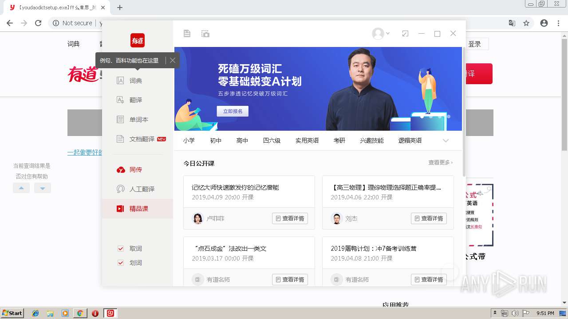Close the youdaodictsetup.exe Chrome tab

click(x=103, y=8)
